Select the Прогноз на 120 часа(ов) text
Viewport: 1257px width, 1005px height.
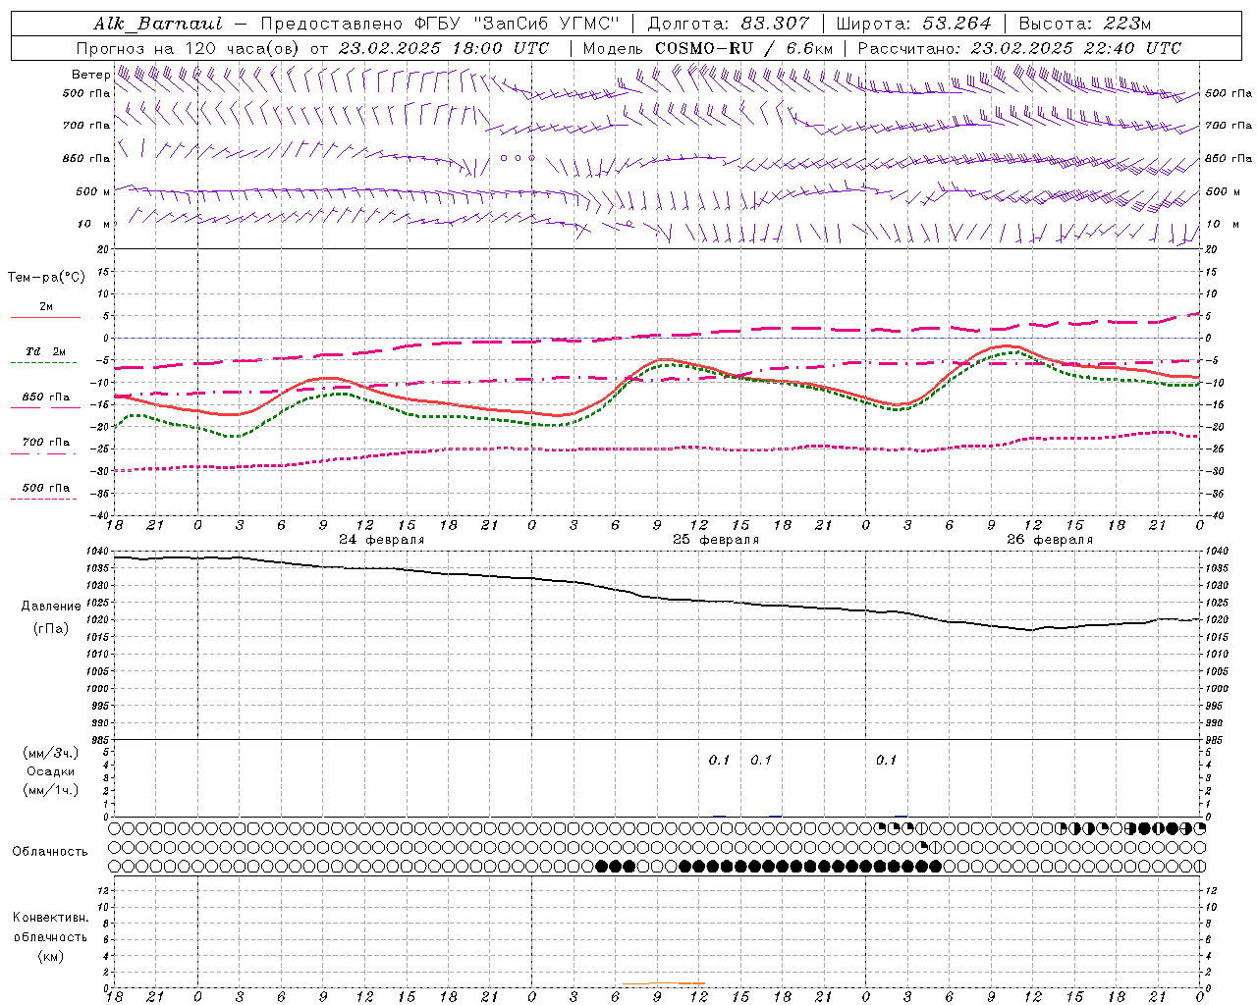[x=190, y=48]
